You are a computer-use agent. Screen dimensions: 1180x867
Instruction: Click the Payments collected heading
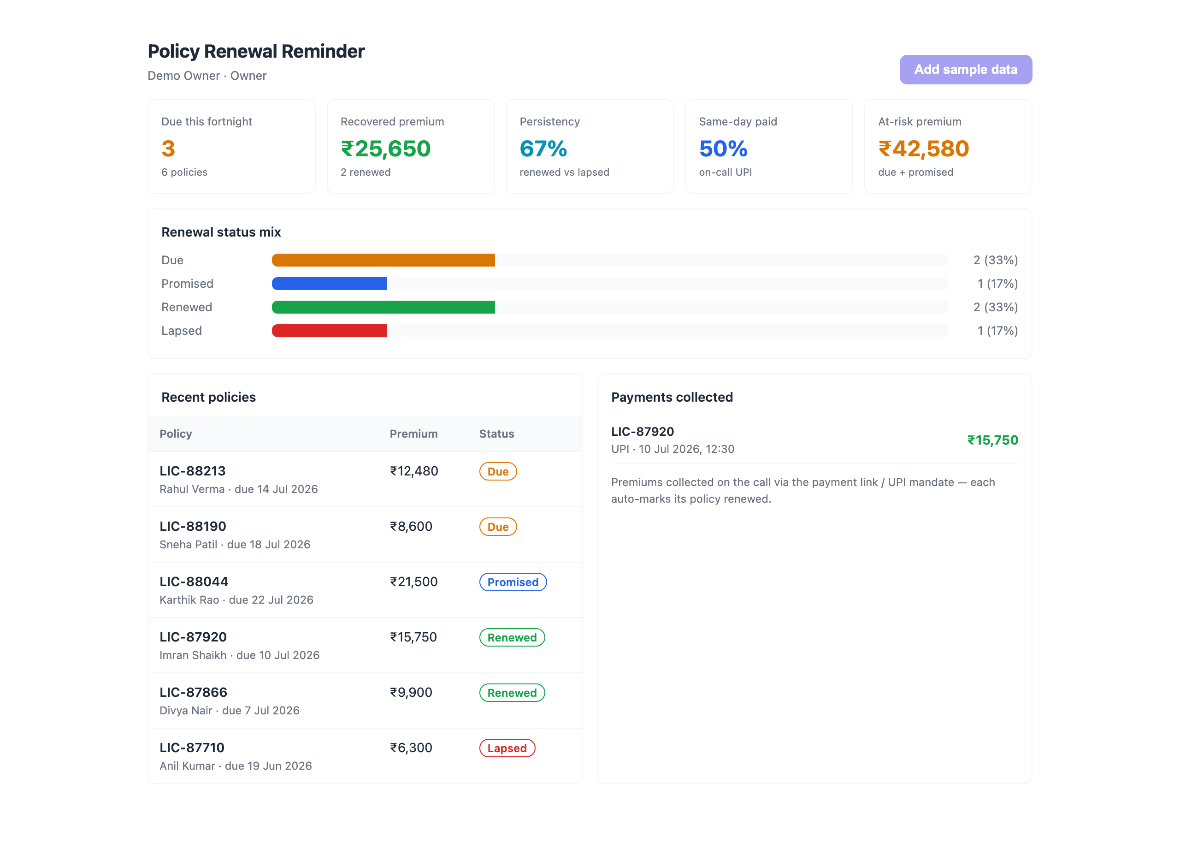click(672, 397)
